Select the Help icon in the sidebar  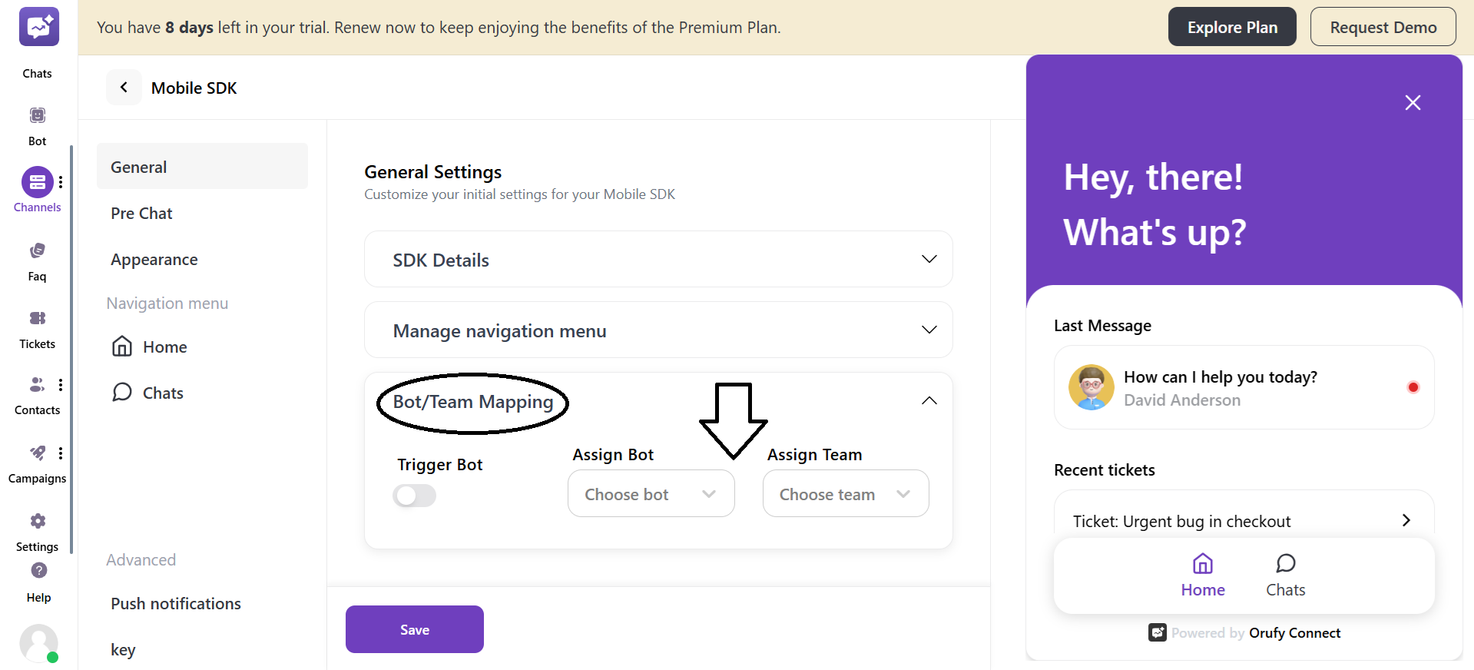38,571
